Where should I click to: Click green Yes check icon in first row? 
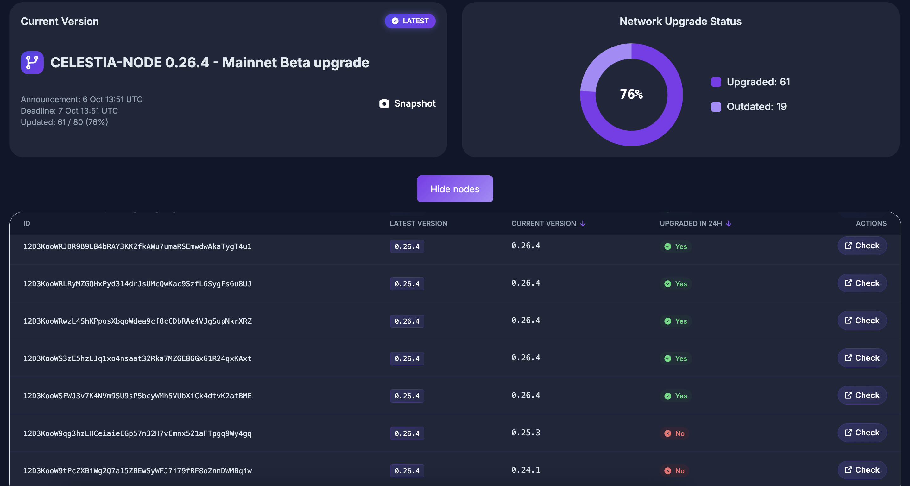[667, 246]
